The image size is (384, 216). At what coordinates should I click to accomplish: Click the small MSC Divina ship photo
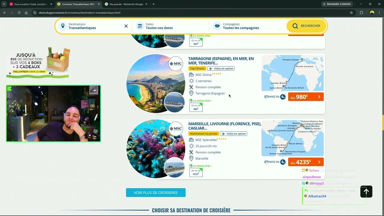pyautogui.click(x=174, y=102)
